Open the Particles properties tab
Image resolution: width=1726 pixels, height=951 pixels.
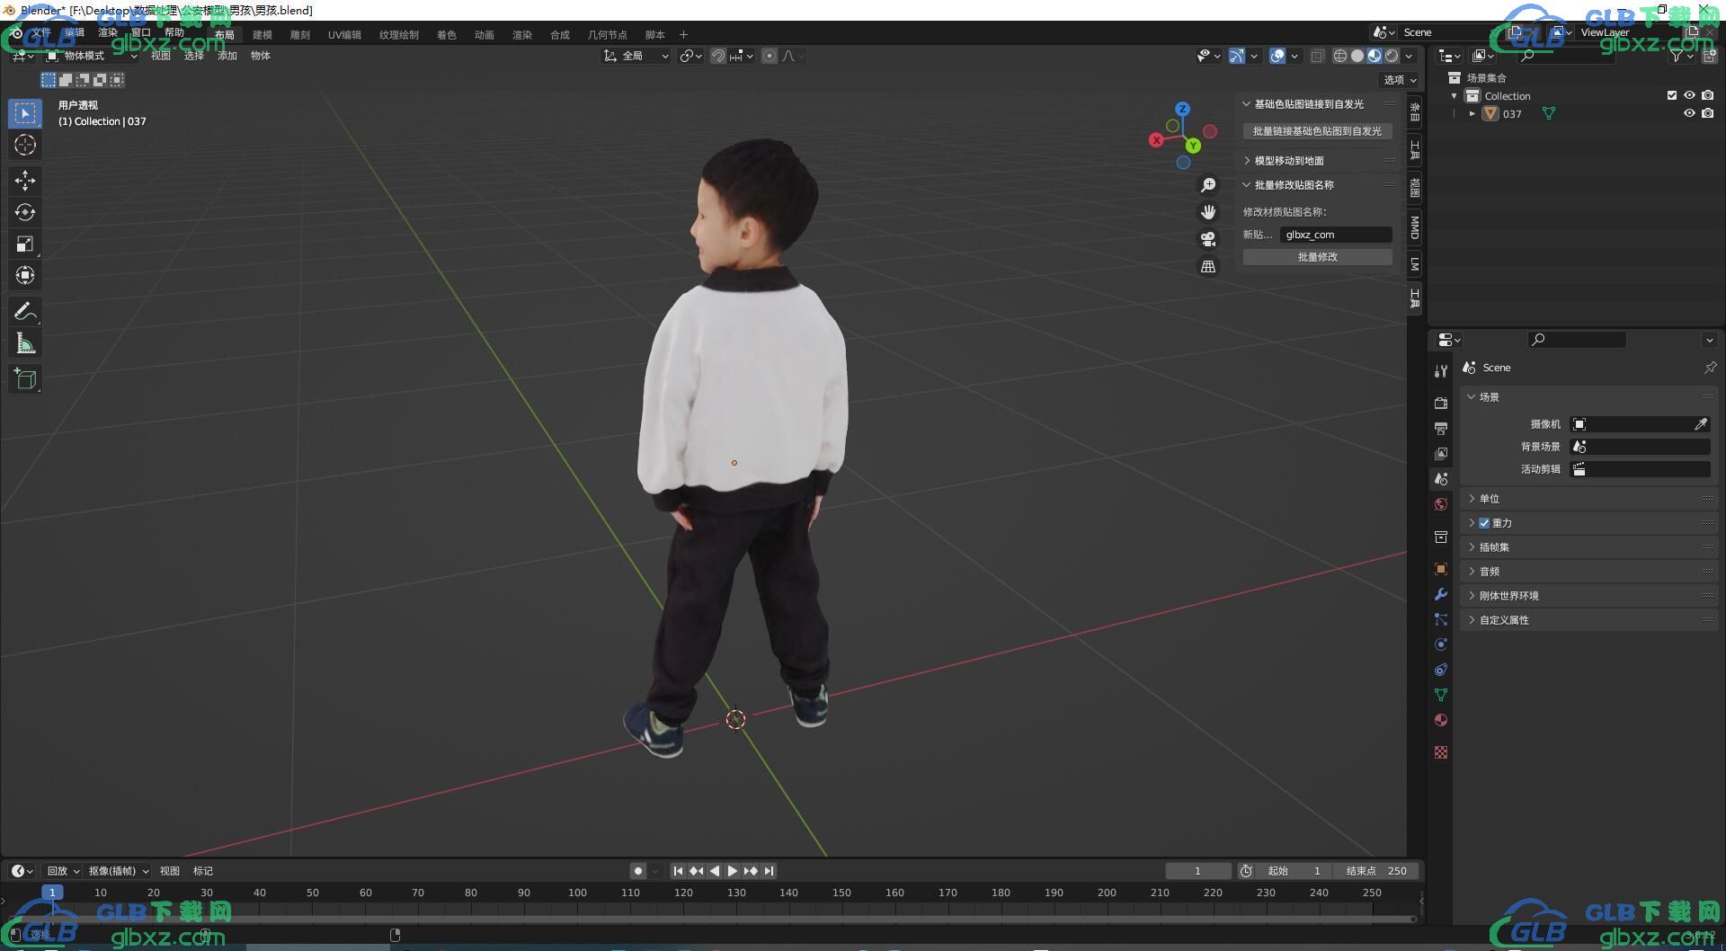[x=1441, y=619]
